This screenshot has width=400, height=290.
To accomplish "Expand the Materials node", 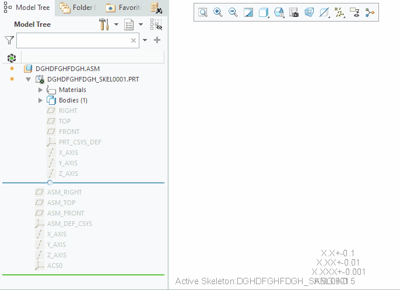I will [40, 90].
